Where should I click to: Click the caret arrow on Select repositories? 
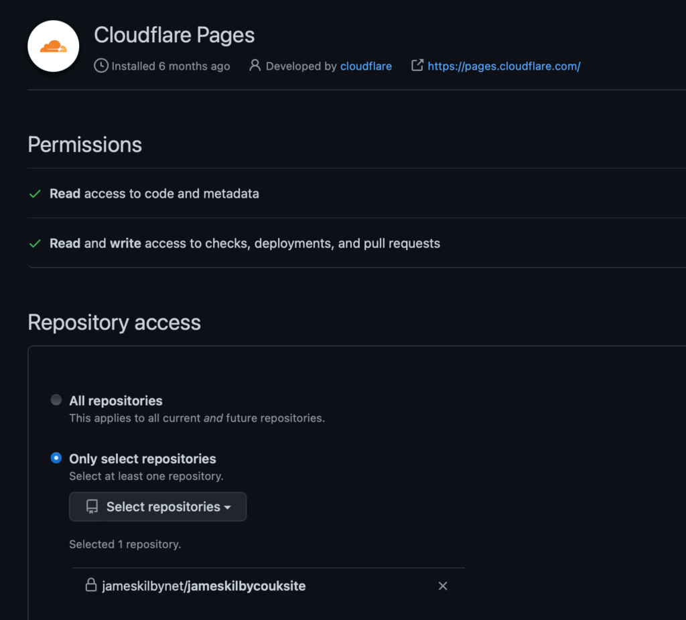(228, 507)
